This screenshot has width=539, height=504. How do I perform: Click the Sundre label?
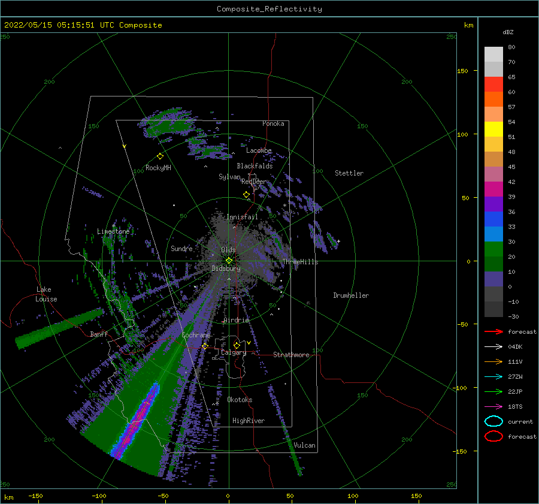click(x=181, y=249)
